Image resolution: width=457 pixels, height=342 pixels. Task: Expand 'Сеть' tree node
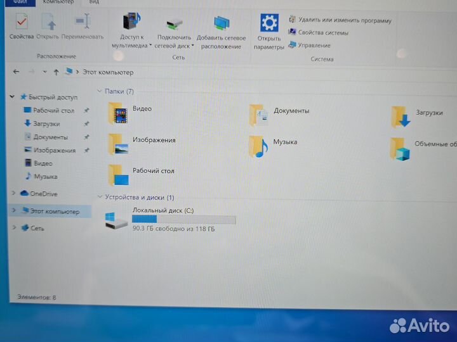(14, 227)
